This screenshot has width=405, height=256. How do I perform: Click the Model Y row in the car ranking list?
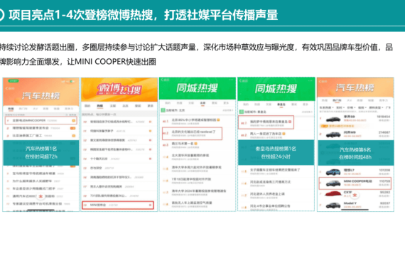(x=355, y=205)
